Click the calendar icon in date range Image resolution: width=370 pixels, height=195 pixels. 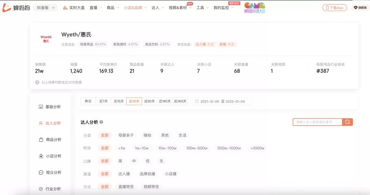[x=196, y=101]
